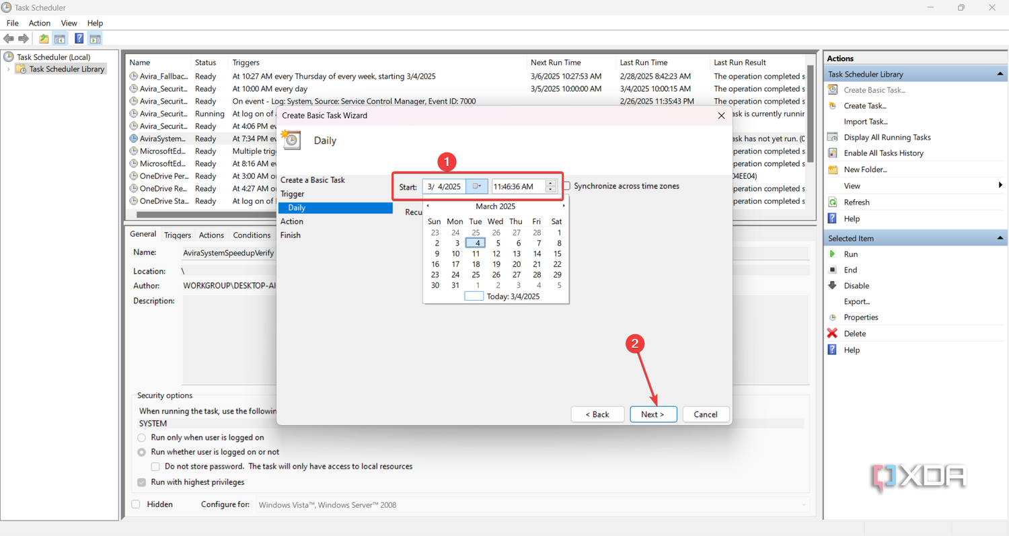Toggle Run with highest privileges checkbox
Image resolution: width=1009 pixels, height=536 pixels.
click(141, 482)
